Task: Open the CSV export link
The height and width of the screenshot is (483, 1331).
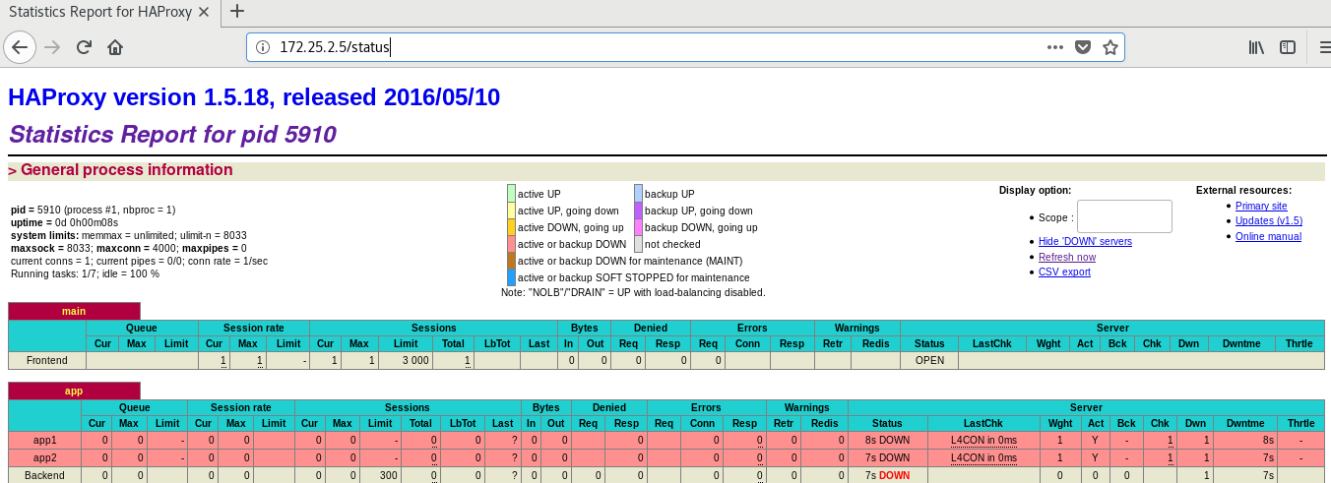Action: pyautogui.click(x=1064, y=272)
